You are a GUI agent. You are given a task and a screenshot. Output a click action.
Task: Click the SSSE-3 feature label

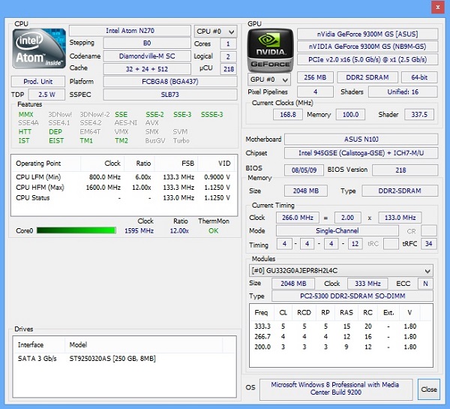211,115
